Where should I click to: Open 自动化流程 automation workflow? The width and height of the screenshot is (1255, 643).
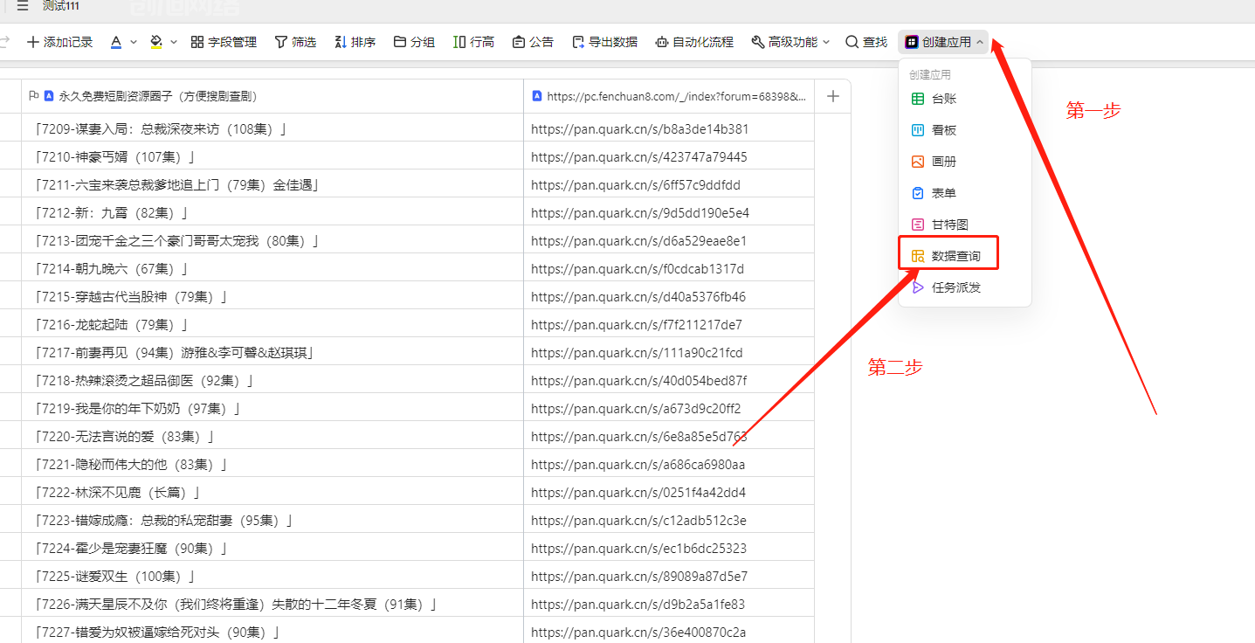coord(694,42)
